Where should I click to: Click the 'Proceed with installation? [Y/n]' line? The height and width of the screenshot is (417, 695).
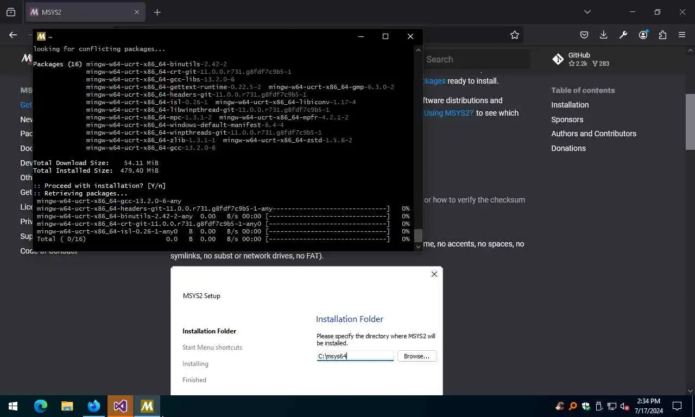click(x=99, y=186)
